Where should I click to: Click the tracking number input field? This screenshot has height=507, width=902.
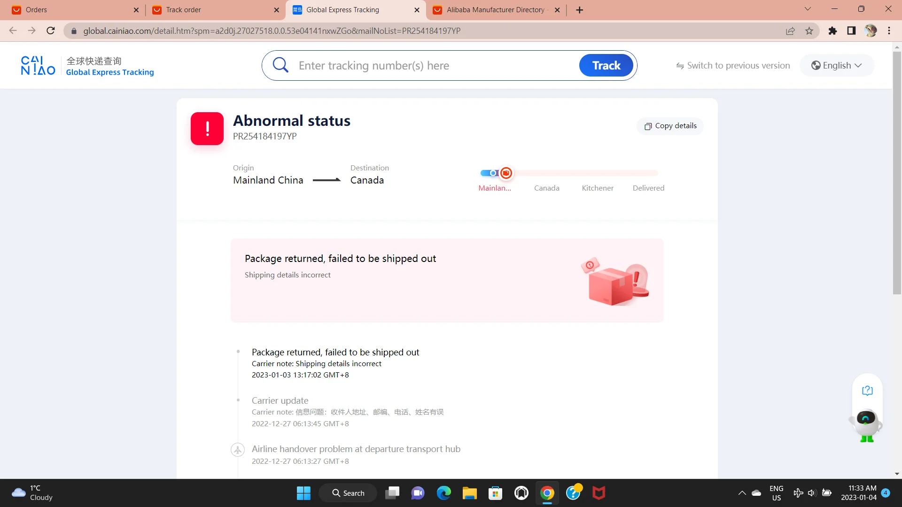pyautogui.click(x=436, y=66)
